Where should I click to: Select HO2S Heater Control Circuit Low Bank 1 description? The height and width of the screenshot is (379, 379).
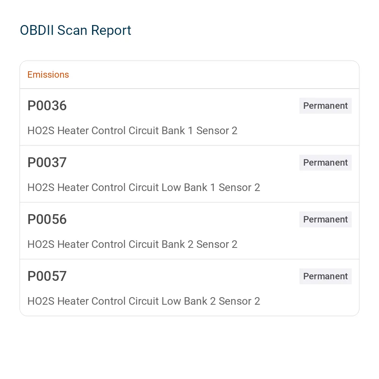point(144,187)
